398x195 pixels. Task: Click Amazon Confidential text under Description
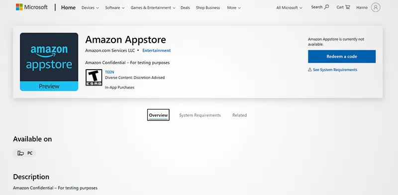click(55, 188)
